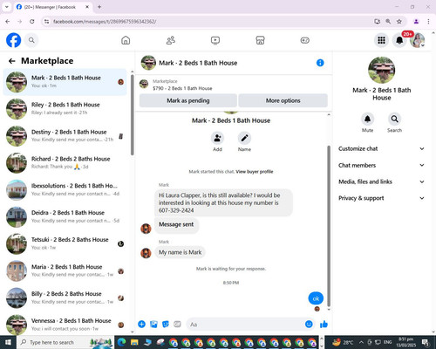Expand Privacy & support section
Screen dimensions: 436x349
[381, 198]
